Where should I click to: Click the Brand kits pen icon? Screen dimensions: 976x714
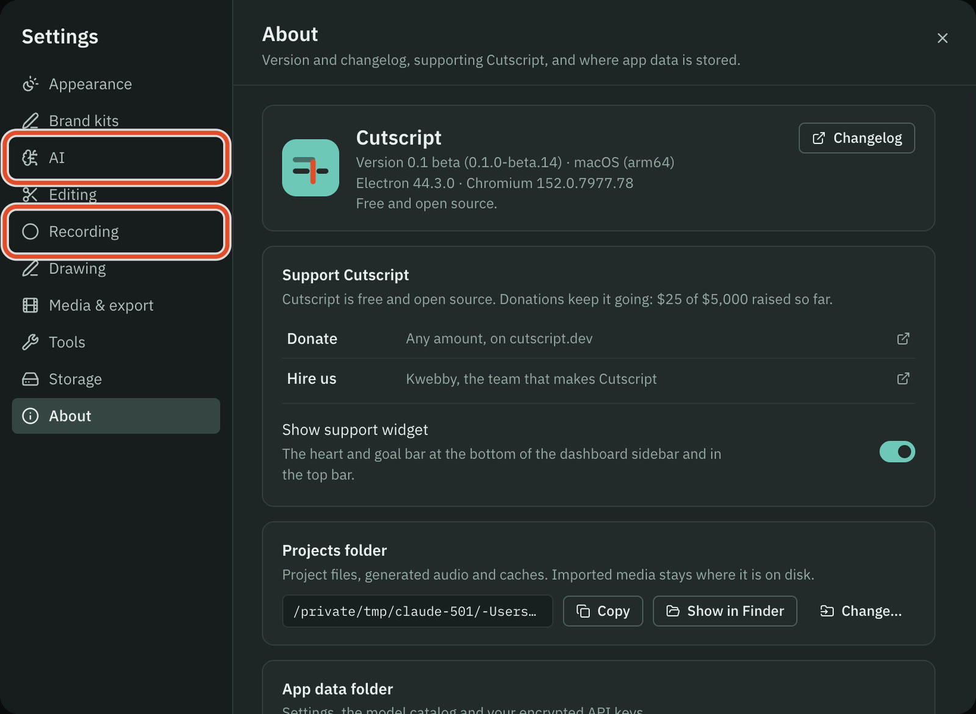[x=30, y=121]
